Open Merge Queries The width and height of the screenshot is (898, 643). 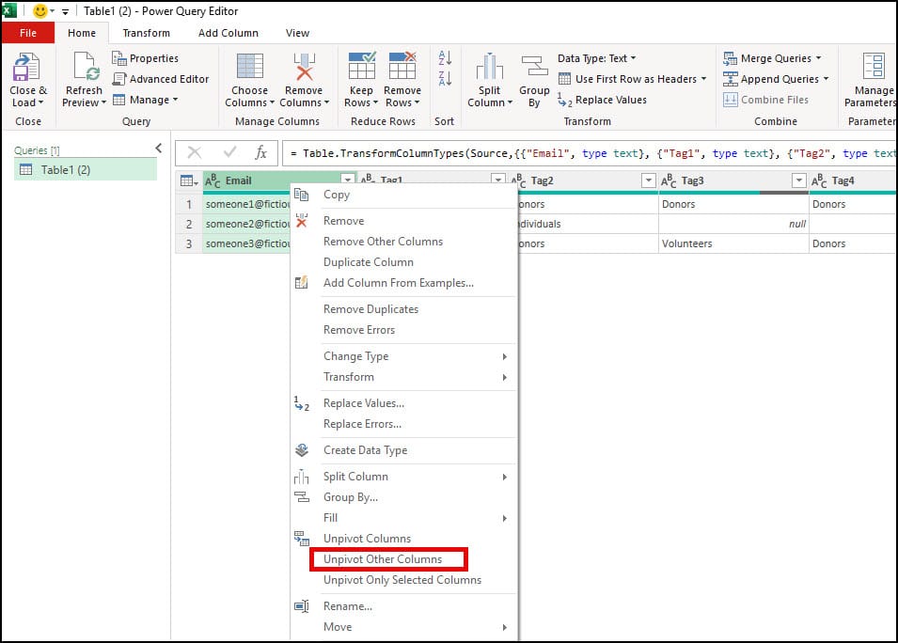click(x=773, y=57)
